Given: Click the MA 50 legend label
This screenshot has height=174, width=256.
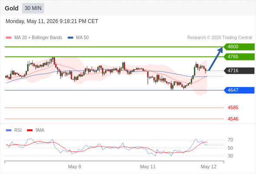Looking at the screenshot, I should click(x=82, y=38).
